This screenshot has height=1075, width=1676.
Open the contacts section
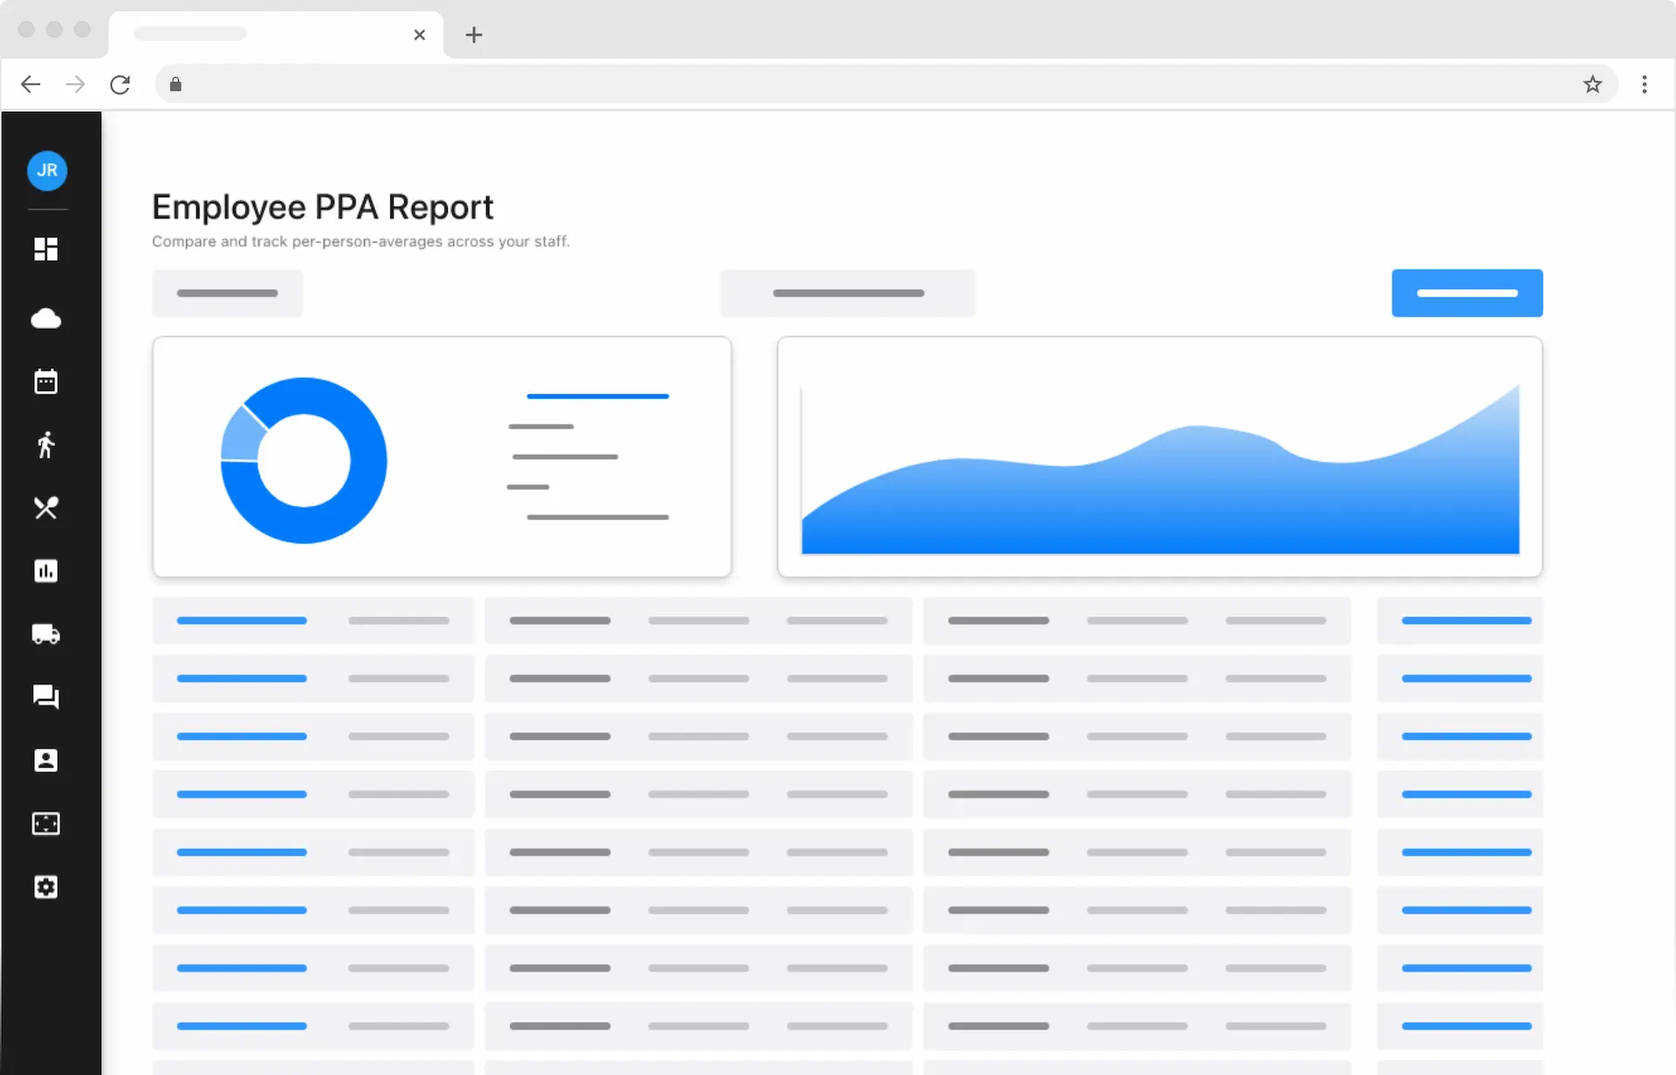click(45, 760)
